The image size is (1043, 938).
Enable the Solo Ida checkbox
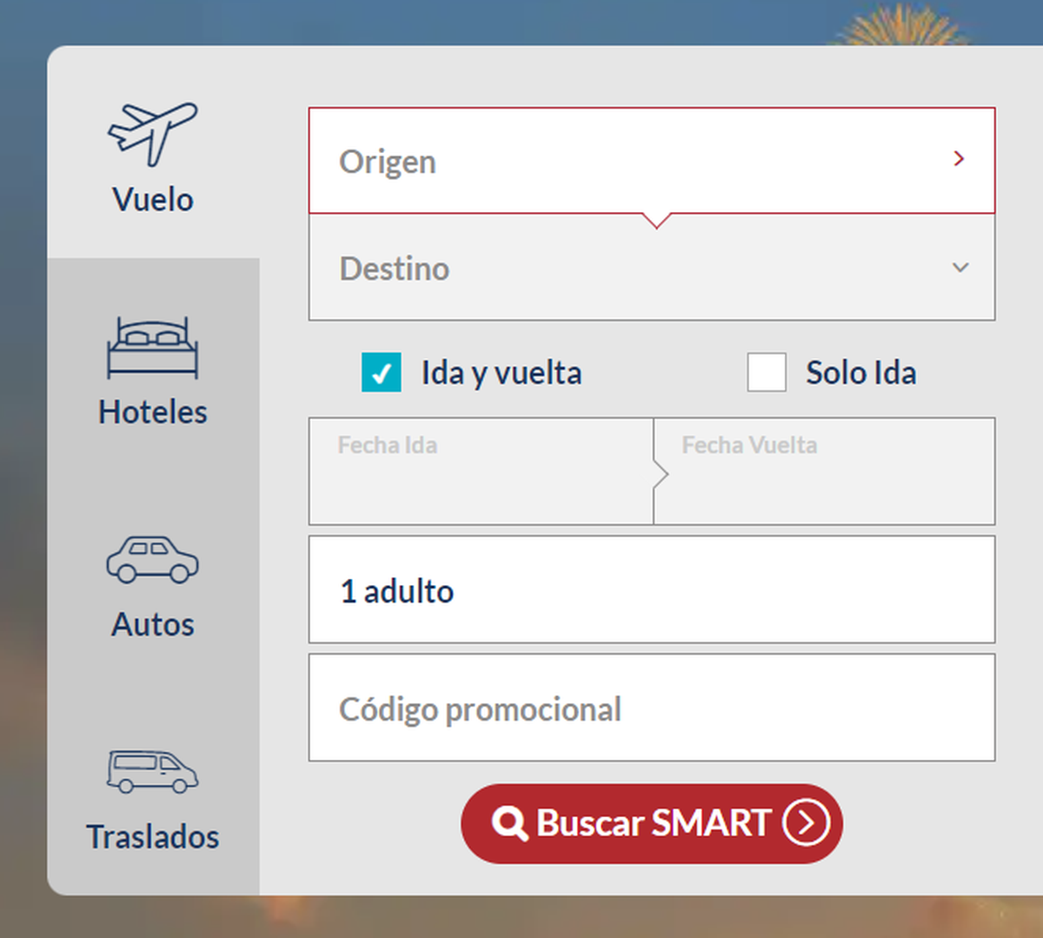pos(767,372)
